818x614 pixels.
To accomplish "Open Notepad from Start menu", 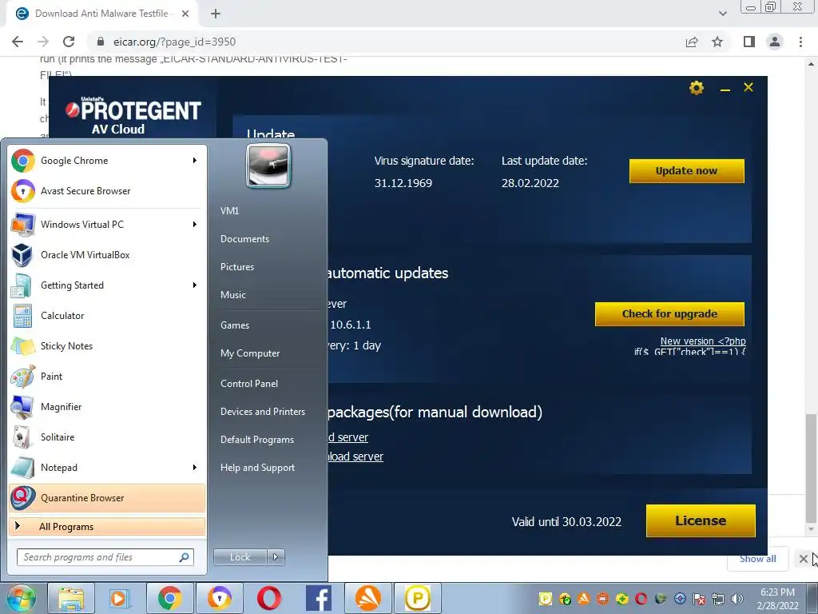I will [107, 467].
